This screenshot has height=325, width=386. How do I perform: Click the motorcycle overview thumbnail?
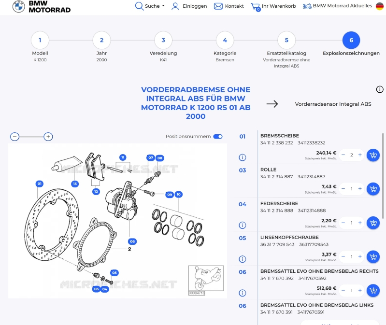pyautogui.click(x=206, y=278)
